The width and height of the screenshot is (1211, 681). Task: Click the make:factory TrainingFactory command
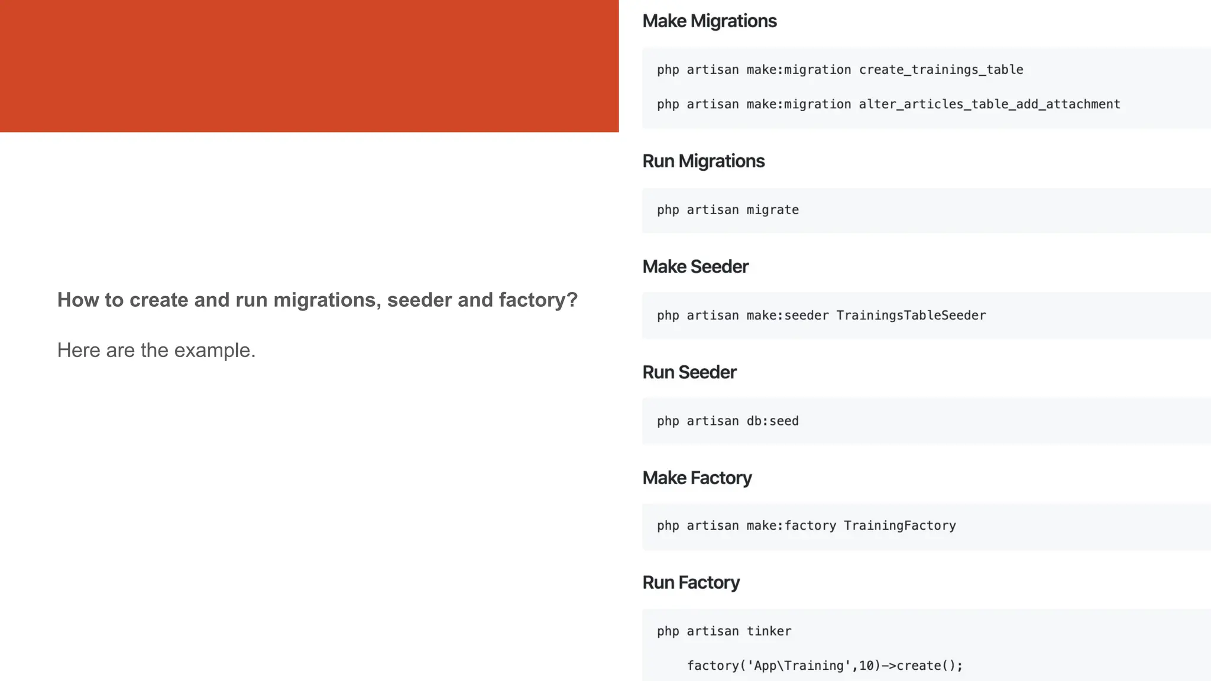[806, 526]
